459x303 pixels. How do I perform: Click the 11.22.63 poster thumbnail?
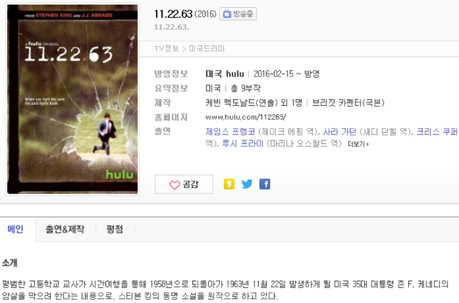click(72, 99)
